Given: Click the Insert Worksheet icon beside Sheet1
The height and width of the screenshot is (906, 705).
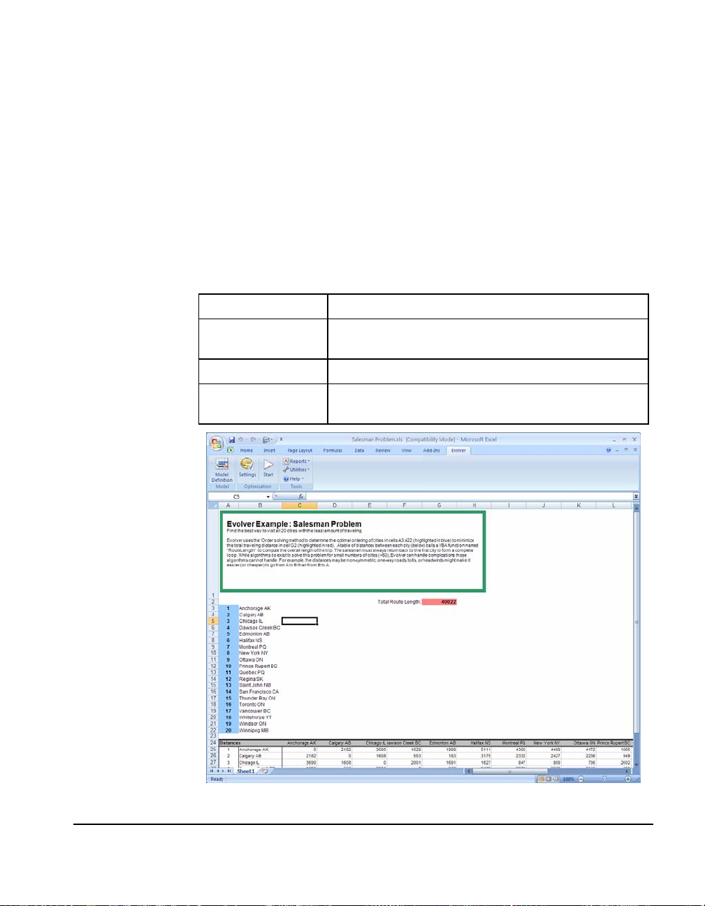Looking at the screenshot, I should click(264, 771).
